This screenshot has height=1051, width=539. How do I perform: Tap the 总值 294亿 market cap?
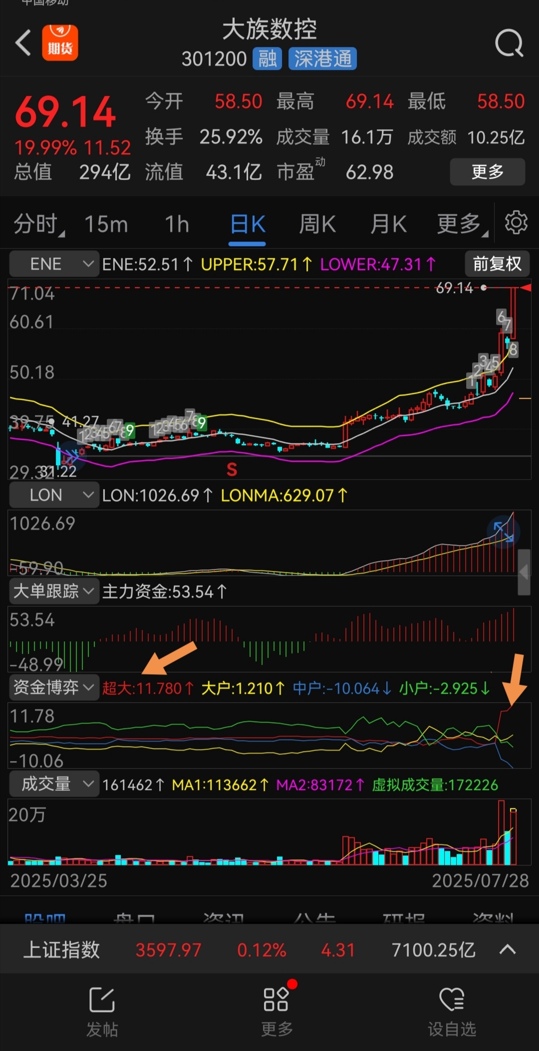click(72, 172)
